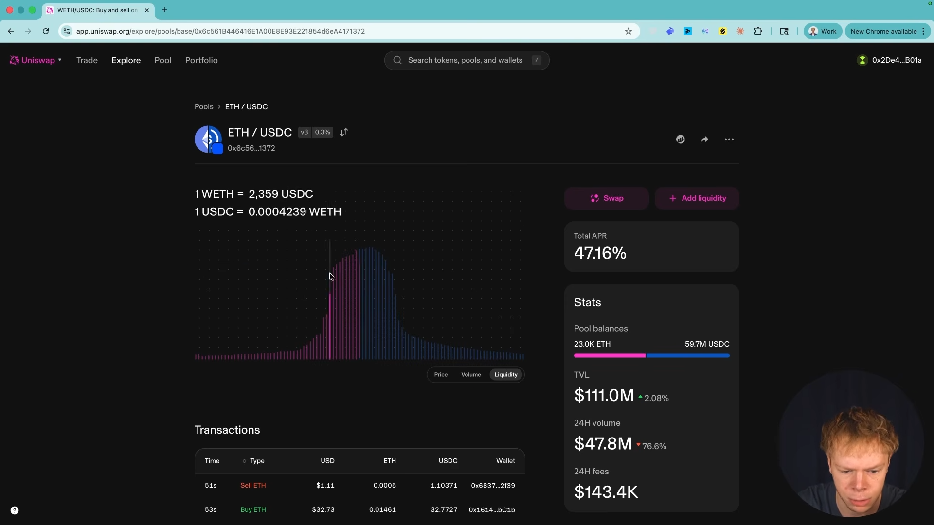This screenshot has width=934, height=525.
Task: Click the Add liquidity button
Action: coord(697,198)
